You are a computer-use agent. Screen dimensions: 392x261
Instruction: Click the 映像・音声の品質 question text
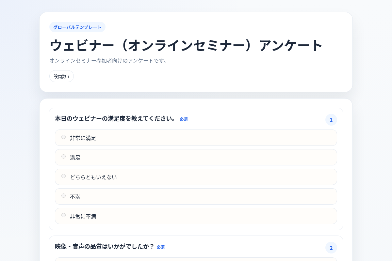tap(105, 246)
